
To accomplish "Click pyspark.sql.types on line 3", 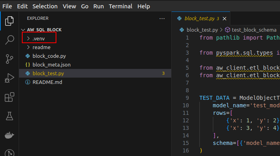I will pos(244,53).
